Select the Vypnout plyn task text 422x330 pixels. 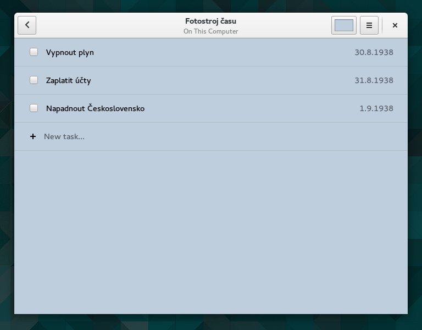[x=70, y=52]
